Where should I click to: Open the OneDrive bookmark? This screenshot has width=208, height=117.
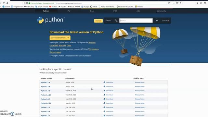pyautogui.click(x=139, y=6)
